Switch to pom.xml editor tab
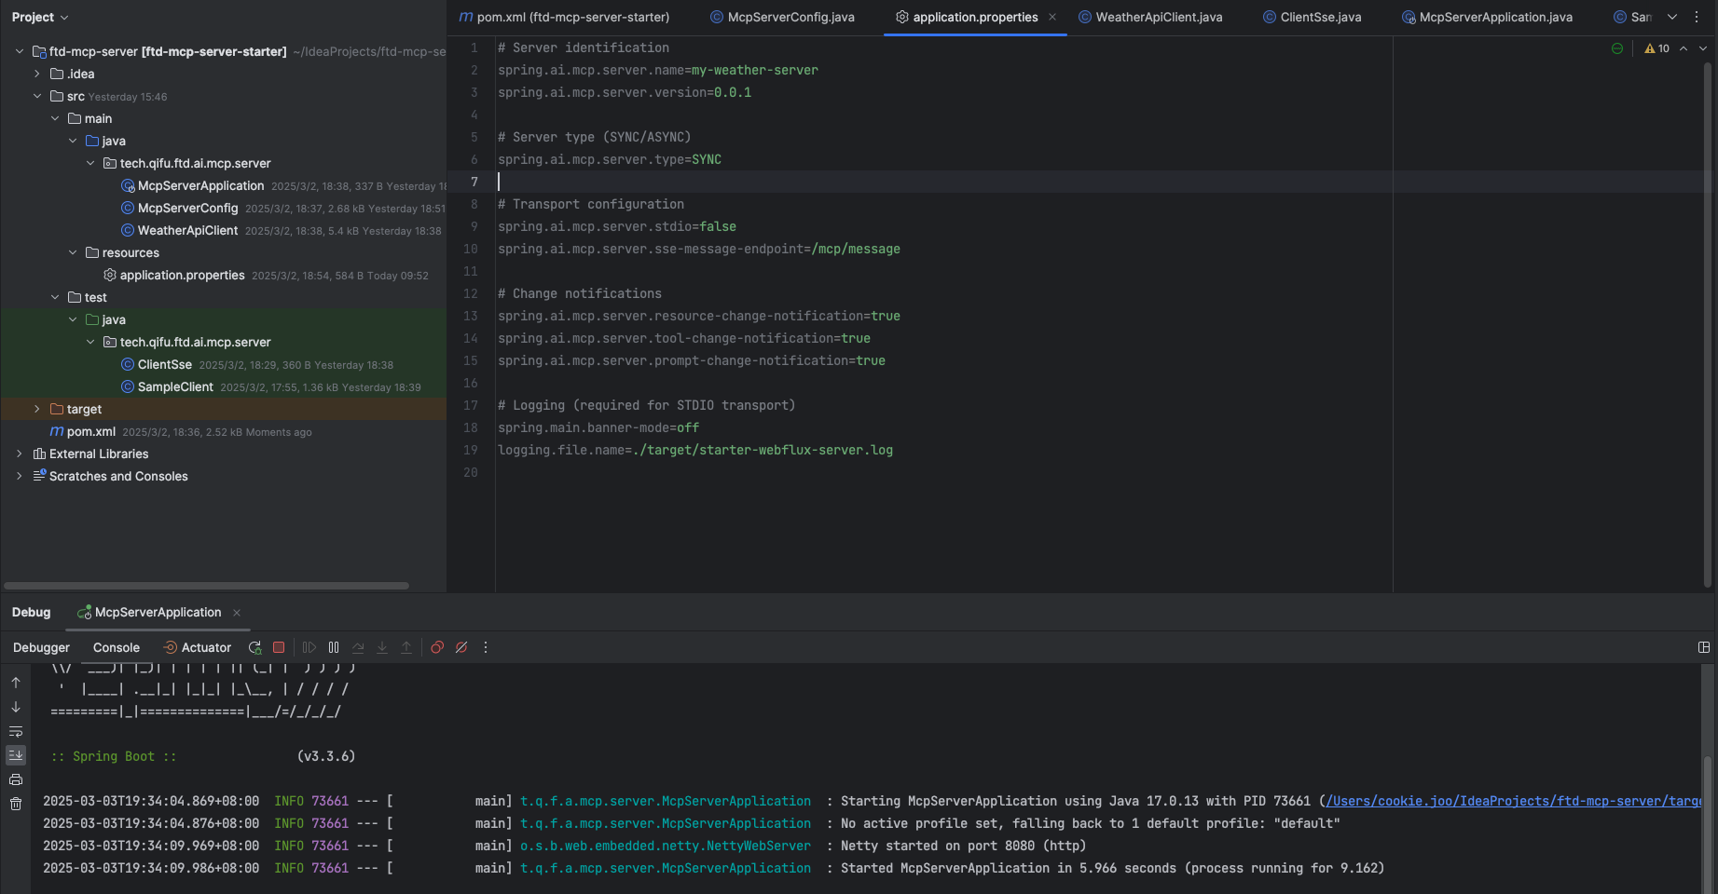 [x=565, y=17]
